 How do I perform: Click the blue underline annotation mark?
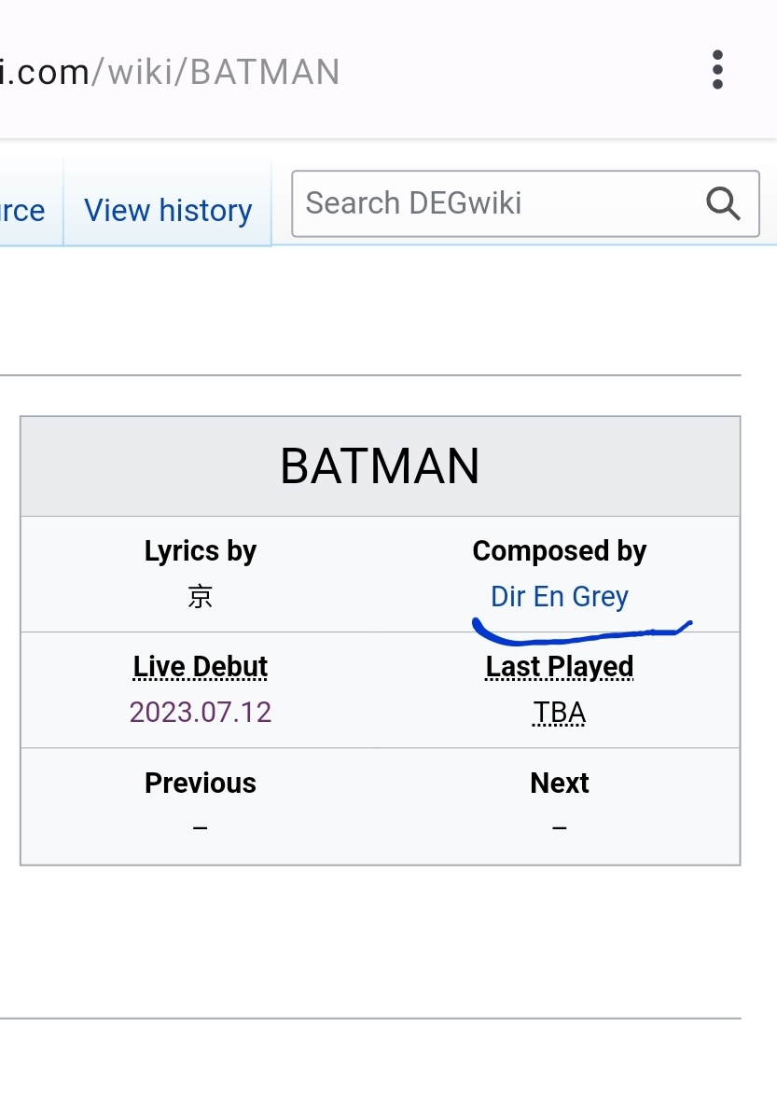(581, 631)
